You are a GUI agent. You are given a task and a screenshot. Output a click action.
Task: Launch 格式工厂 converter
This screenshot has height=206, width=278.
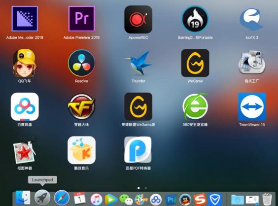252,63
